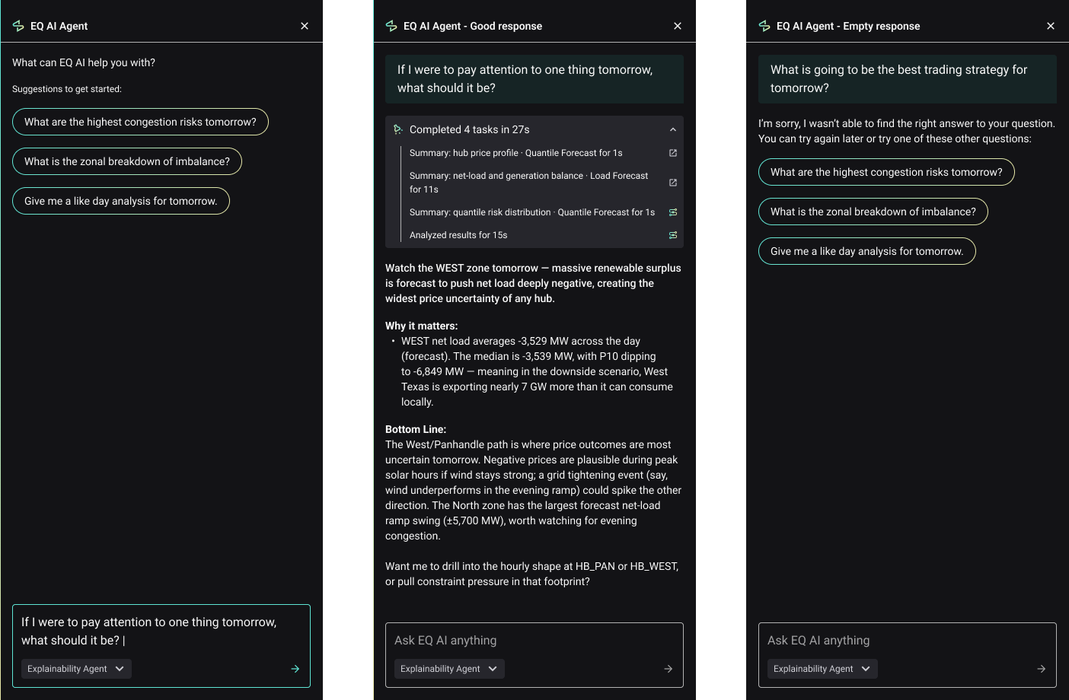This screenshot has width=1069, height=700.
Task: Collapse the Completed 4 tasks section
Action: (x=673, y=129)
